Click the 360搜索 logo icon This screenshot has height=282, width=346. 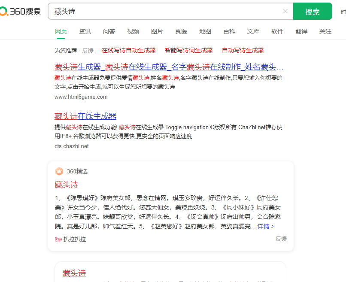(x=4, y=12)
